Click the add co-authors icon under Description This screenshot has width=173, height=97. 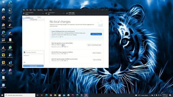[x=24, y=63]
